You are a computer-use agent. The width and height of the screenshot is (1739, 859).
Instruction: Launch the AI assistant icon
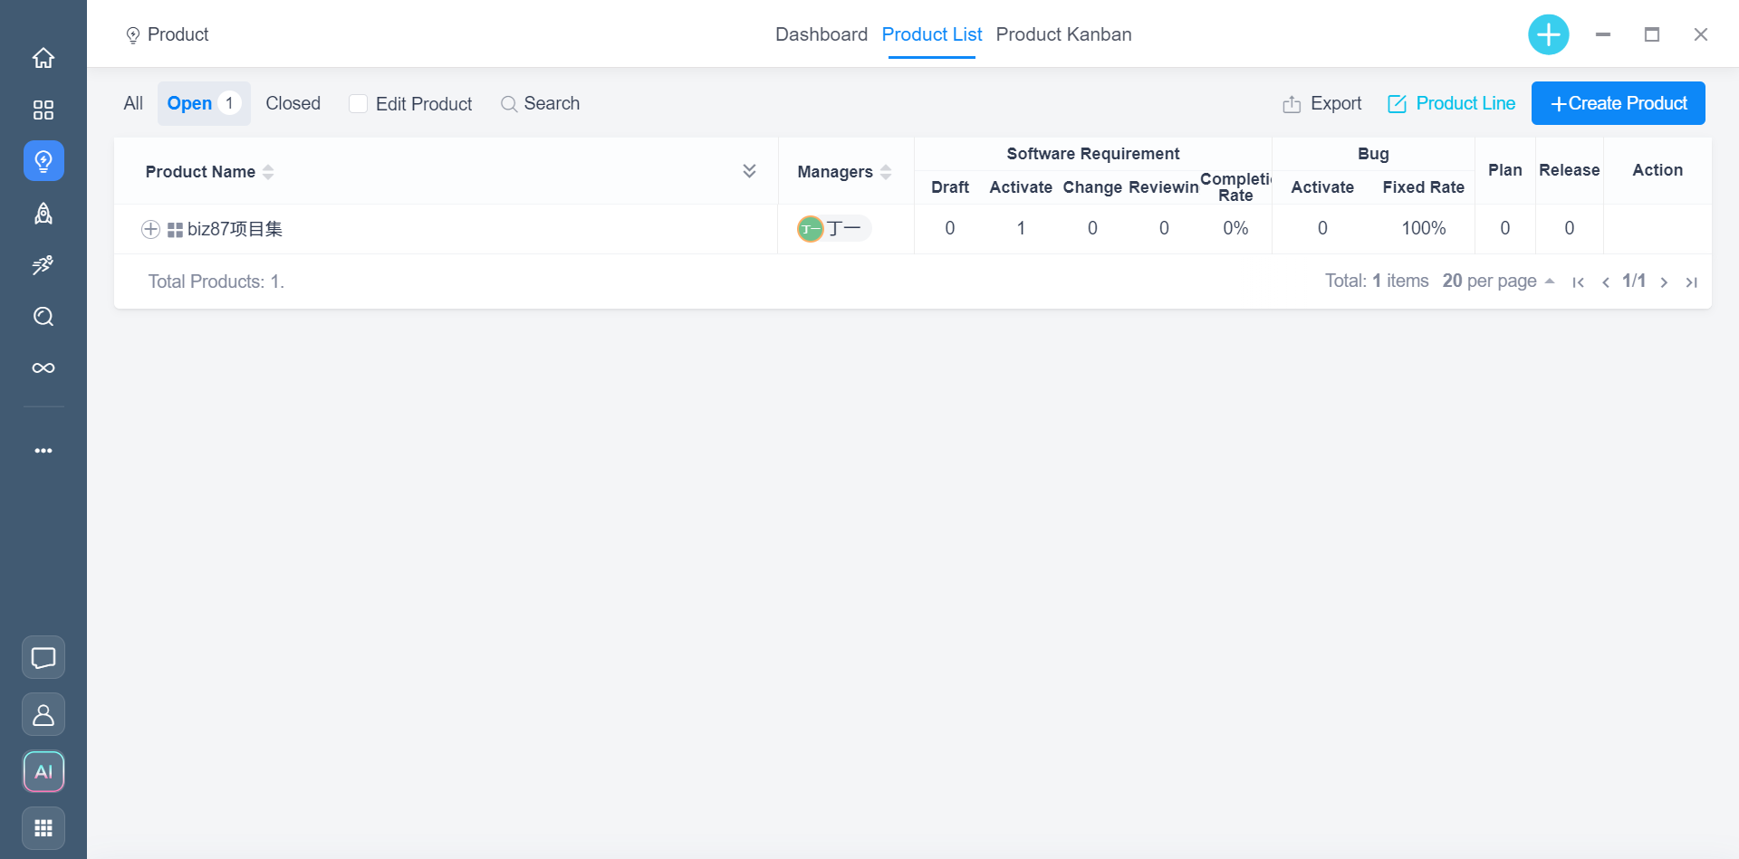pyautogui.click(x=43, y=771)
